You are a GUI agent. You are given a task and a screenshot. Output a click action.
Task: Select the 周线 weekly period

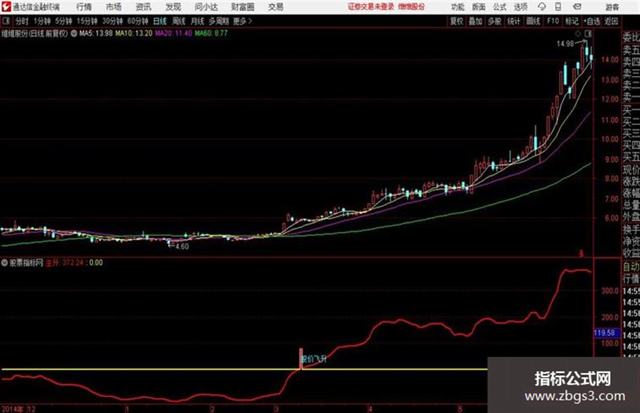(x=179, y=21)
